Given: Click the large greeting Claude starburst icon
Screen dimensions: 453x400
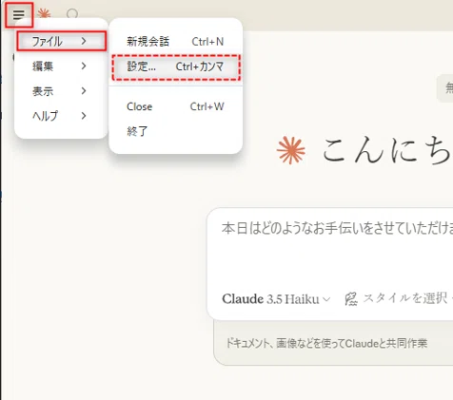Looking at the screenshot, I should pyautogui.click(x=291, y=150).
